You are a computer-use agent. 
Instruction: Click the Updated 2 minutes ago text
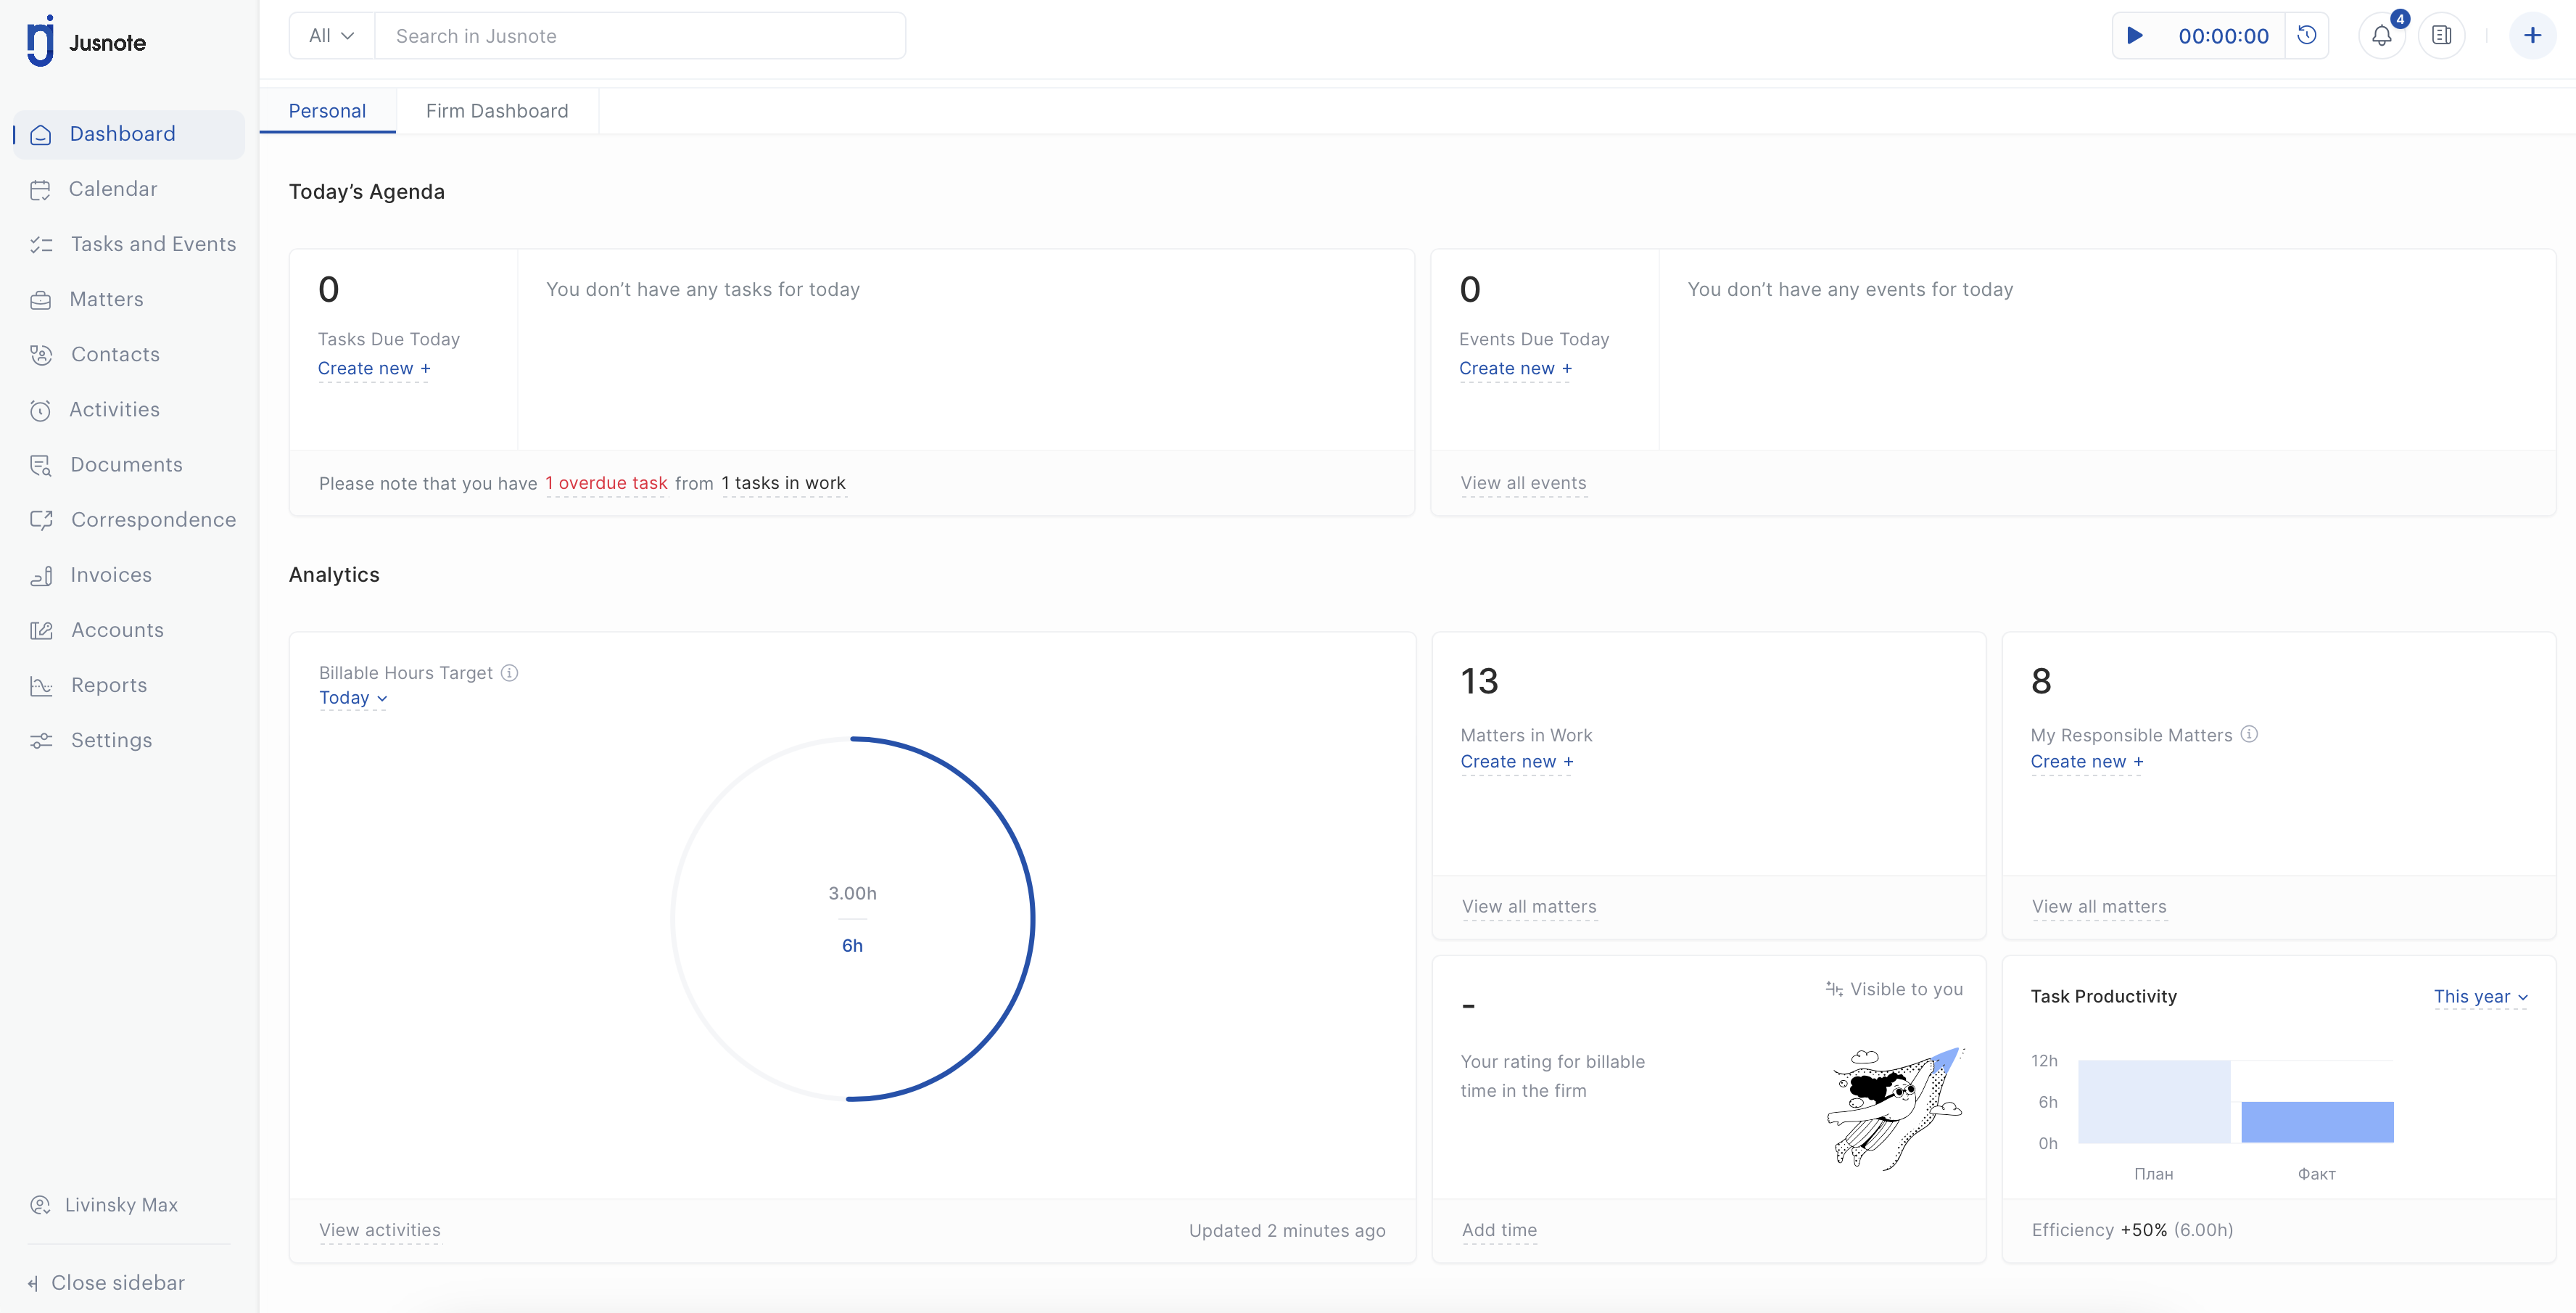click(x=1287, y=1231)
